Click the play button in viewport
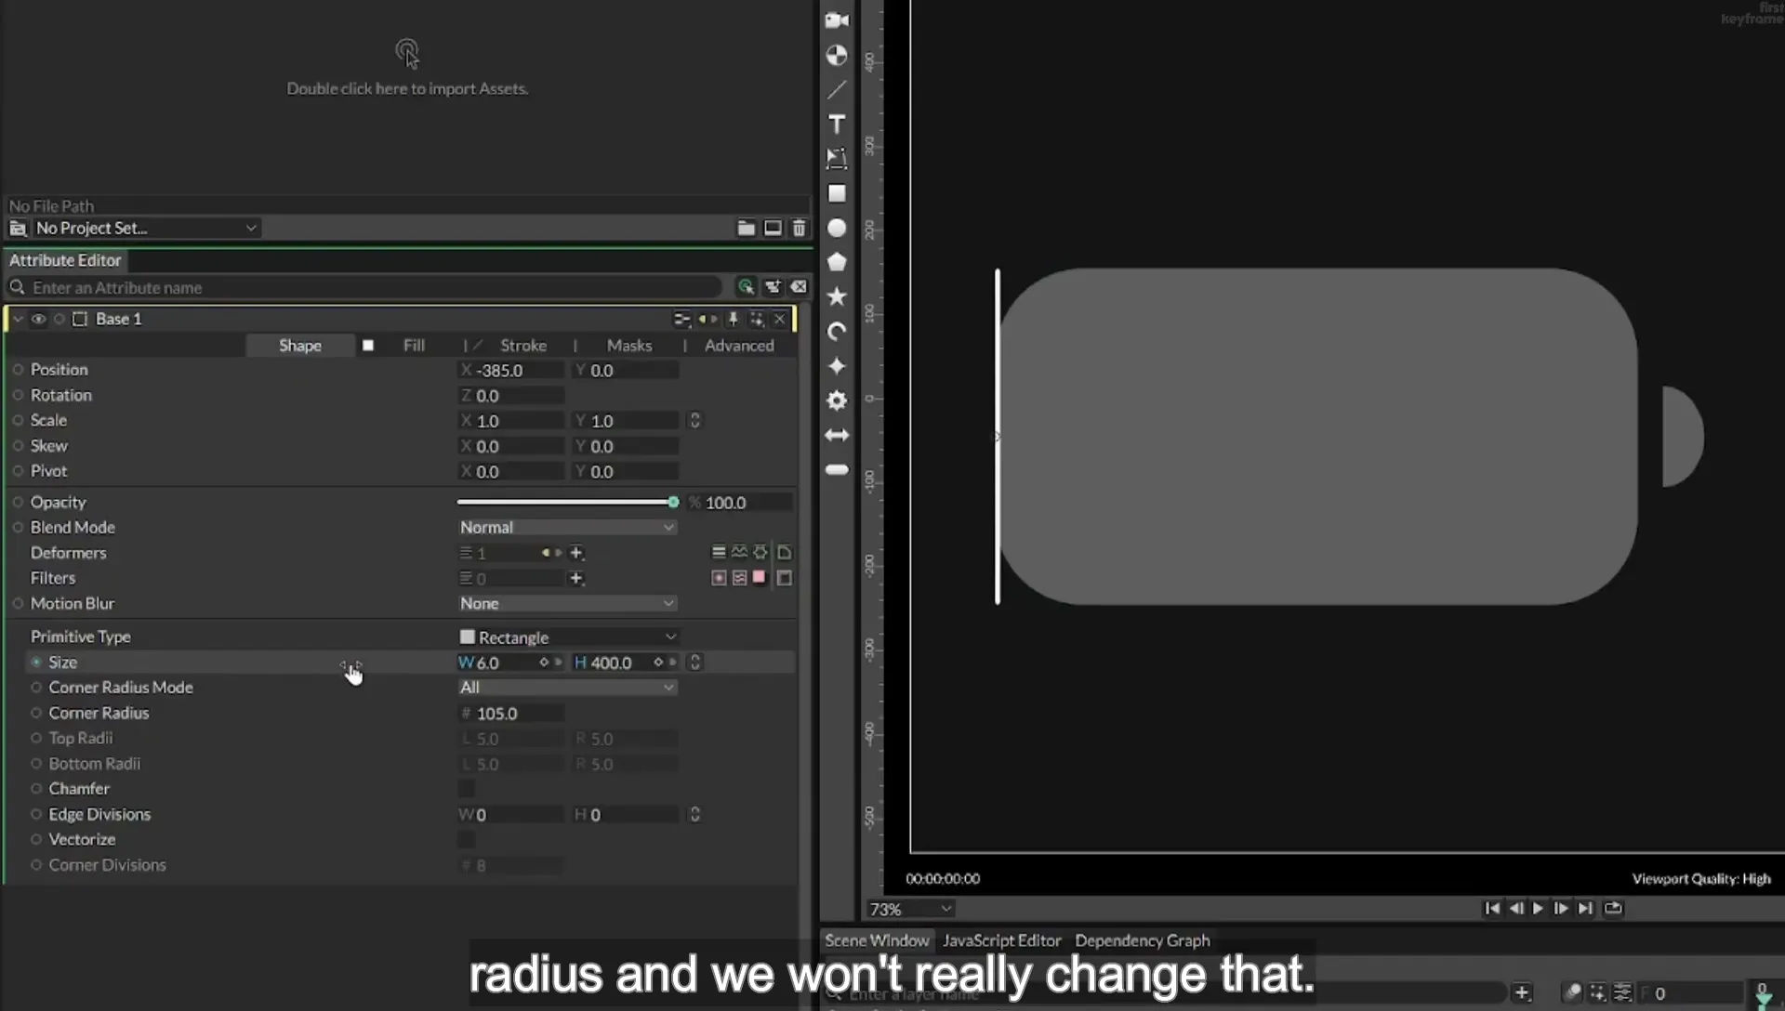This screenshot has width=1785, height=1011. [1538, 908]
